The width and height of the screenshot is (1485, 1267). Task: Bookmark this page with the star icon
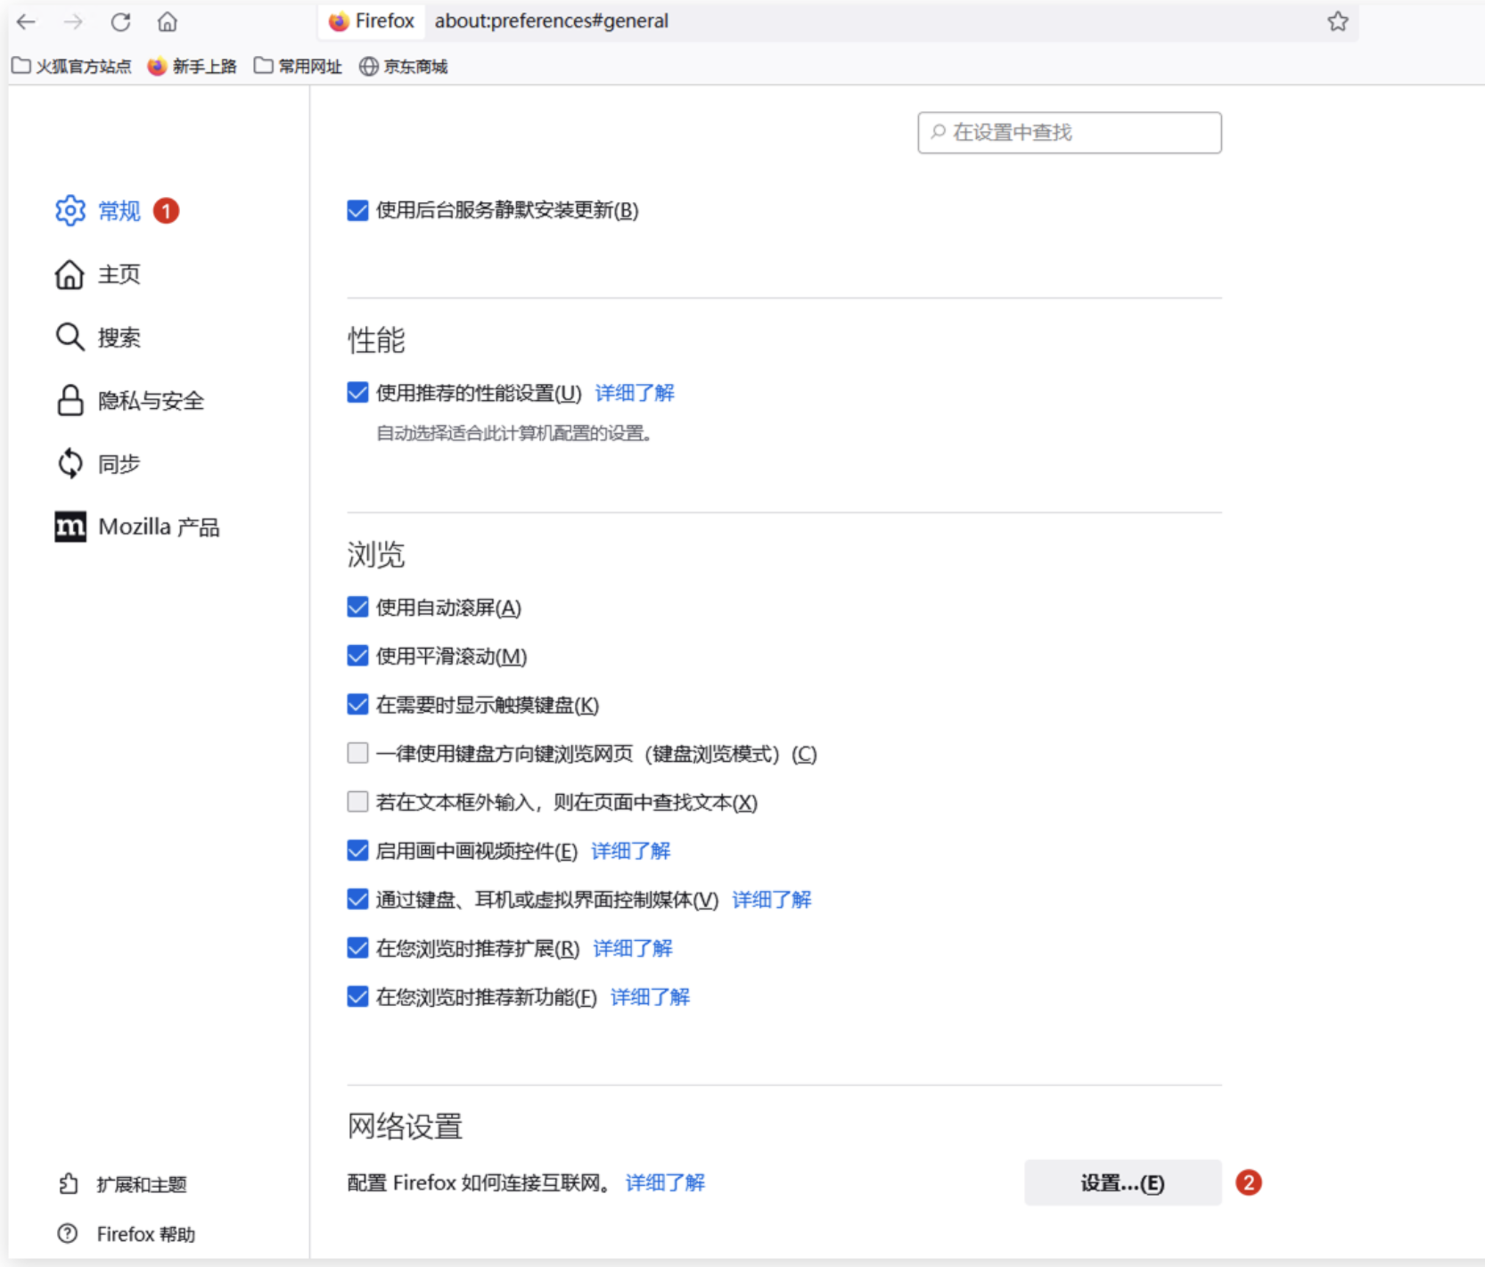coord(1337,21)
